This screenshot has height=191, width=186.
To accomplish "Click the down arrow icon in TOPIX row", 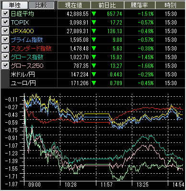I will 94,23.
